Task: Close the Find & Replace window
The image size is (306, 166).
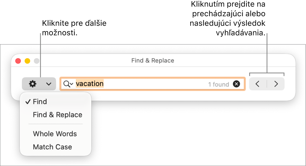Action: click(18, 61)
